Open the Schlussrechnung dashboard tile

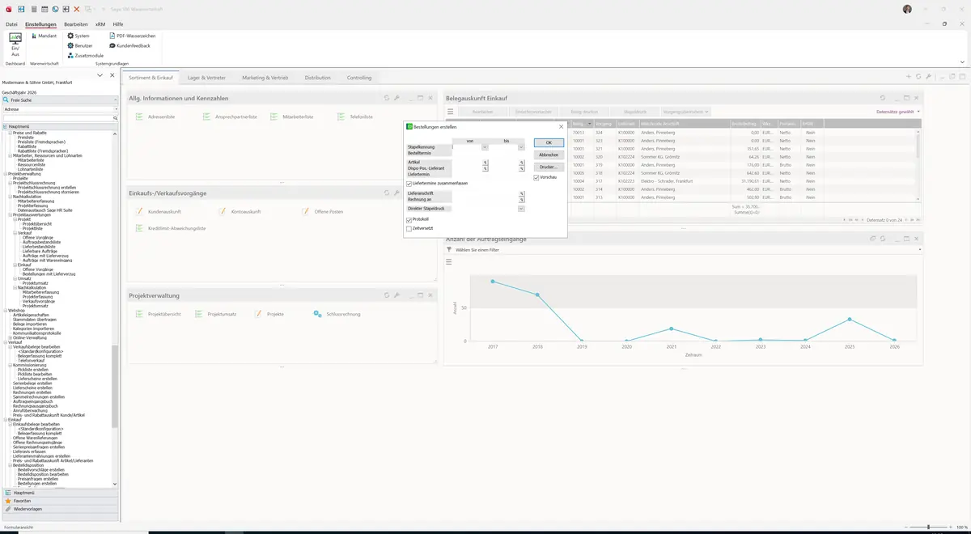coord(337,314)
